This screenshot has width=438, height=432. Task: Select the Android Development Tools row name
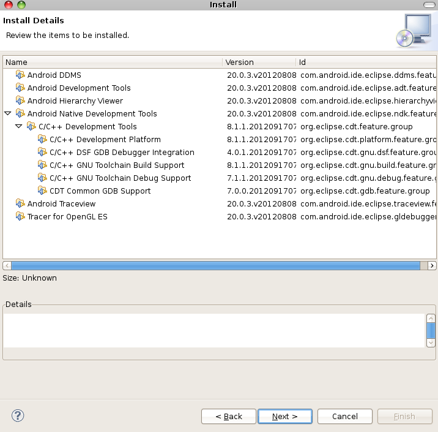79,88
